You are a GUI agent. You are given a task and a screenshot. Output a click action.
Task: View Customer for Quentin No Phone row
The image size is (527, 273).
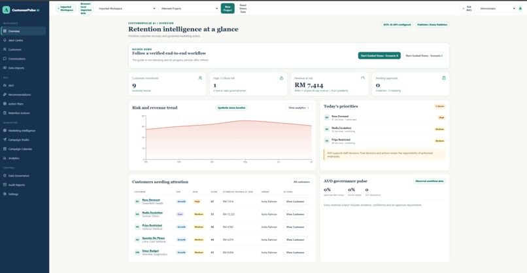coord(295,240)
